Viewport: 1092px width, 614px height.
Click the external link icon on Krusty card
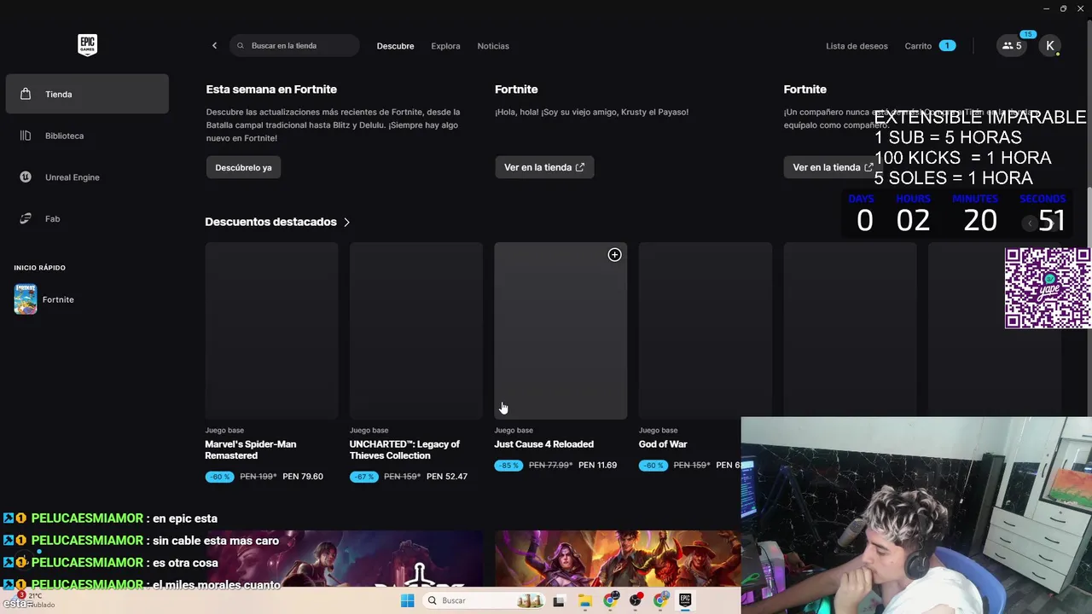pyautogui.click(x=580, y=167)
